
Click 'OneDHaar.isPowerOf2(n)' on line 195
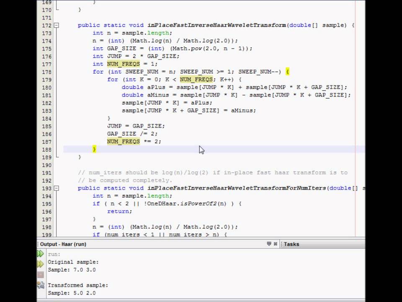pos(187,203)
